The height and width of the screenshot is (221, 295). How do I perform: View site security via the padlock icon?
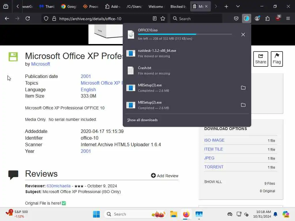(x=54, y=19)
